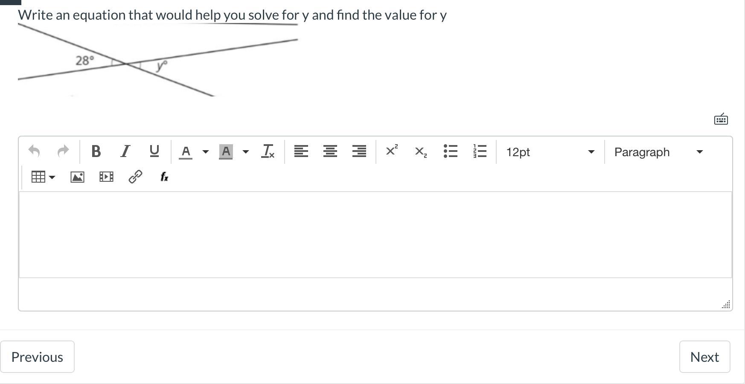745x384 pixels.
Task: Open the Paragraph format dropdown
Action: (x=659, y=152)
